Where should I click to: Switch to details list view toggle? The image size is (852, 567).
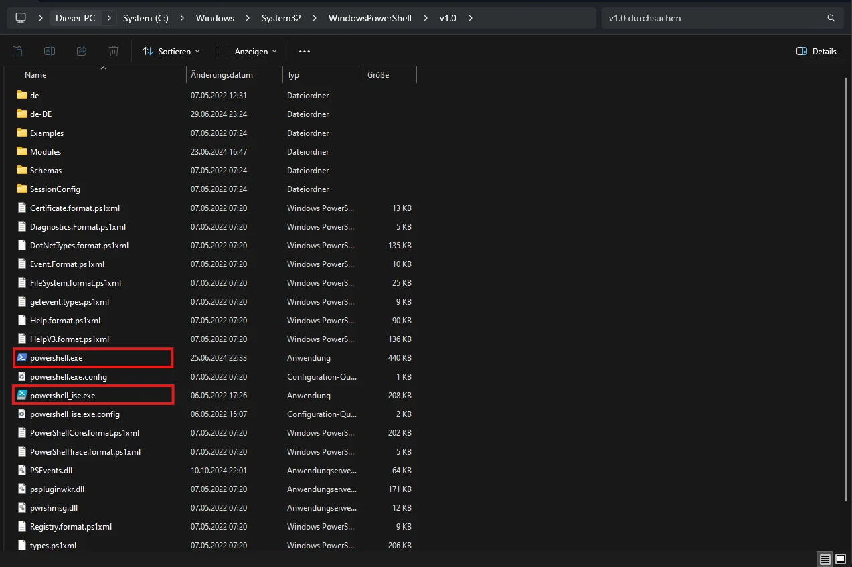[825, 559]
